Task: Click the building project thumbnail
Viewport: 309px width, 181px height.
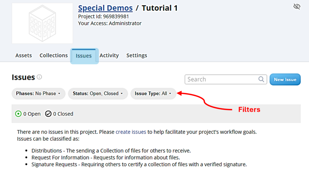Action: (x=42, y=23)
